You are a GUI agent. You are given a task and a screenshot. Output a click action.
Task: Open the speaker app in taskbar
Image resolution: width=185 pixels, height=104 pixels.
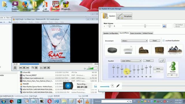80,101
